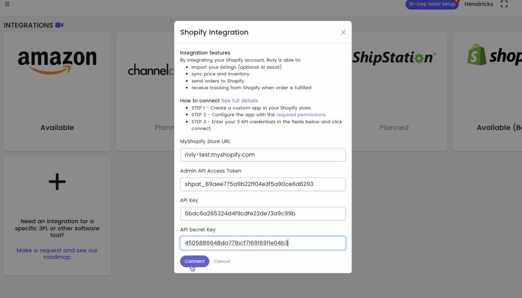Open the ChannelAdvisor logo card
The image size is (522, 298).
tap(145, 92)
